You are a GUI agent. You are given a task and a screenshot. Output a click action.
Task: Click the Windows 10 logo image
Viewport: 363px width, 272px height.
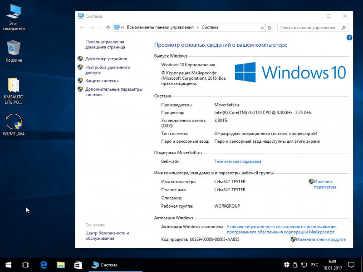(290, 72)
